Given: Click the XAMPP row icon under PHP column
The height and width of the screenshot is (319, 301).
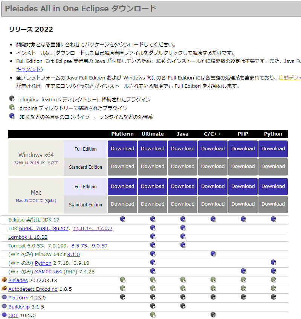Looking at the screenshot, I should pos(243,271).
